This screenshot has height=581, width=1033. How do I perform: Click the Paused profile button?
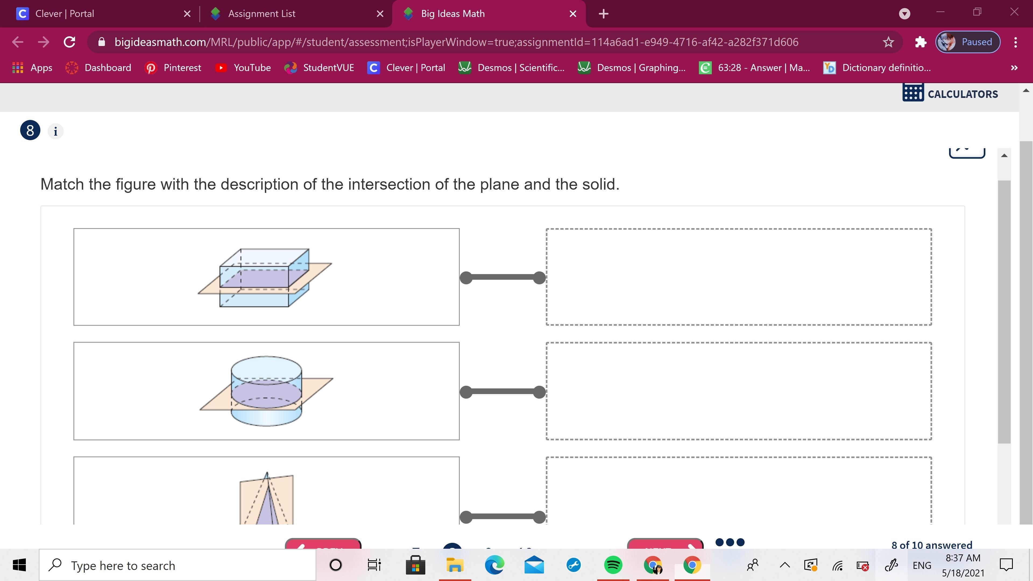[x=968, y=42]
